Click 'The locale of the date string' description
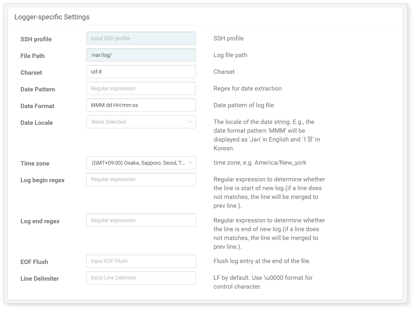 267,135
